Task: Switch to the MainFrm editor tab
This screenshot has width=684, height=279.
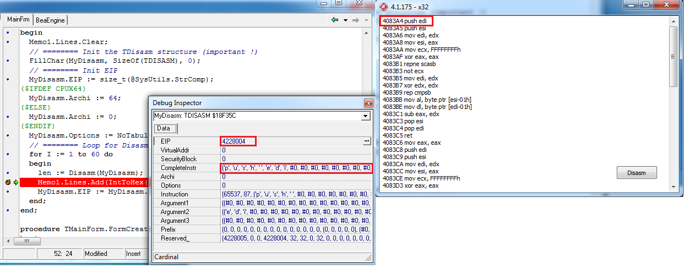Action: point(18,20)
